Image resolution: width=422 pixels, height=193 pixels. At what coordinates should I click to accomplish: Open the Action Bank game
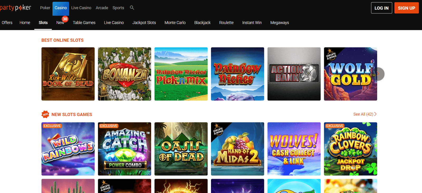click(x=294, y=74)
